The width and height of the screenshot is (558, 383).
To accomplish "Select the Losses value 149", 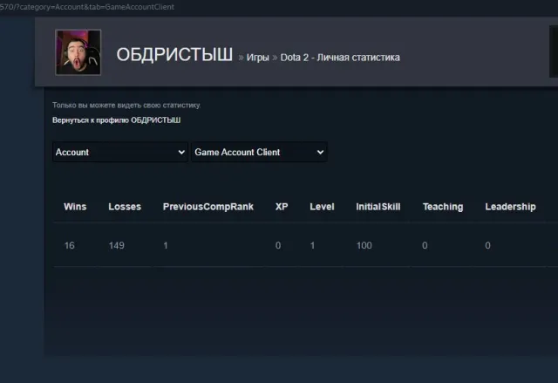I will pyautogui.click(x=116, y=246).
